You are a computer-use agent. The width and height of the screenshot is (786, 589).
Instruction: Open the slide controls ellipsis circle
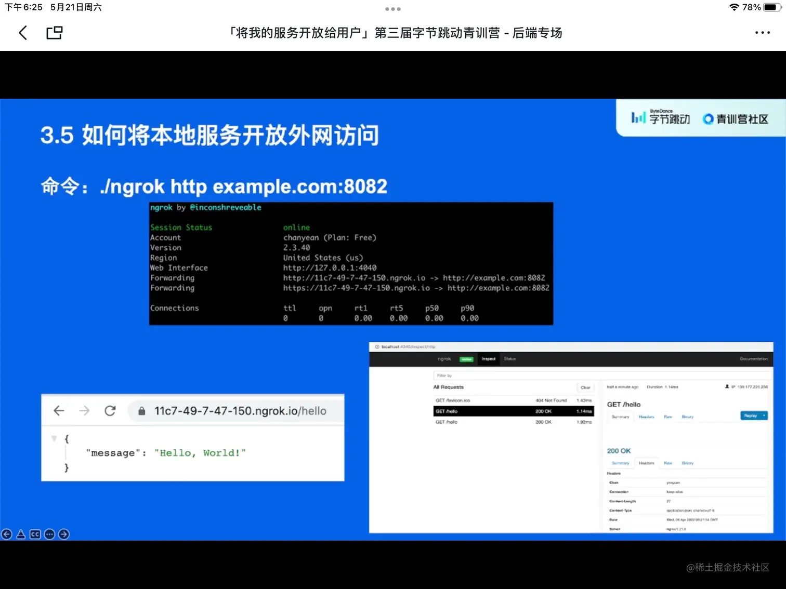coord(49,534)
